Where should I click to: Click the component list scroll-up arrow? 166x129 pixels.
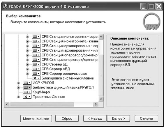[x=101, y=37]
